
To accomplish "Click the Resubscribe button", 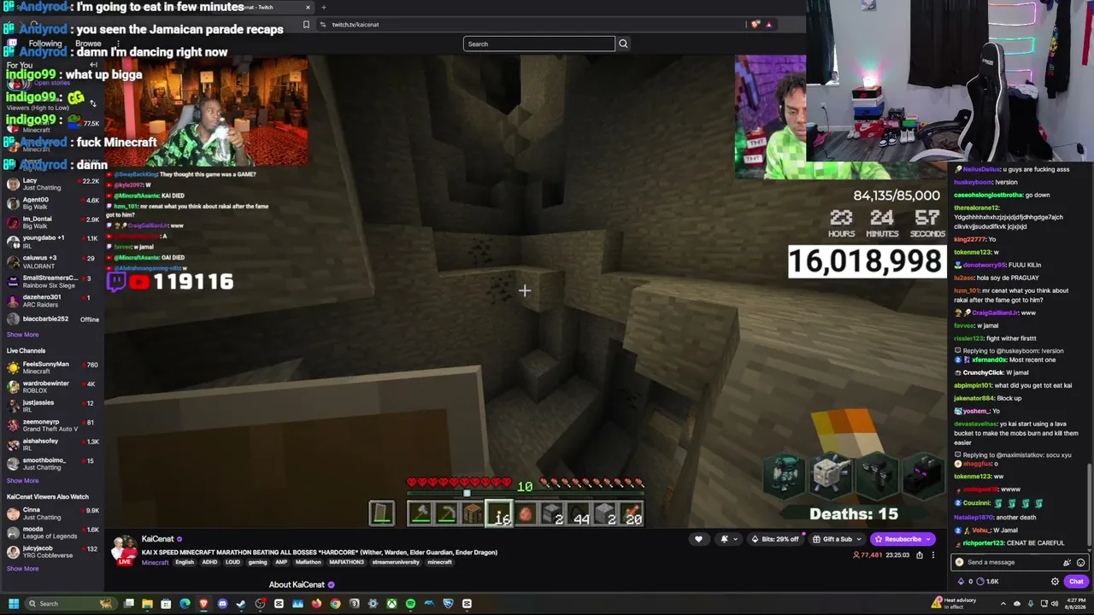I will coord(902,539).
